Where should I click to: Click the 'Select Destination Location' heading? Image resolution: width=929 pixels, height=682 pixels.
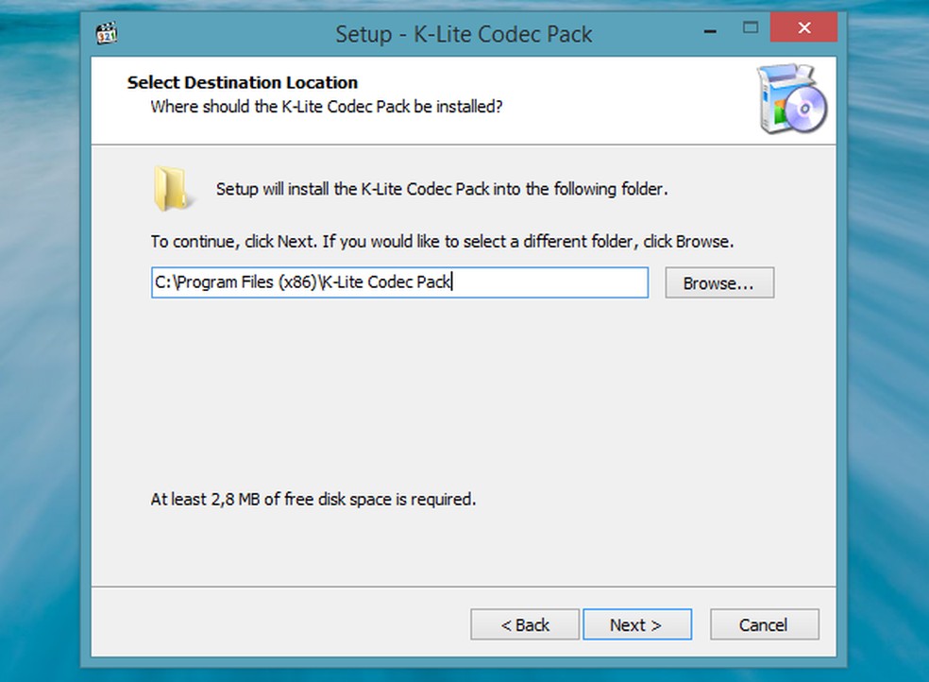[243, 83]
